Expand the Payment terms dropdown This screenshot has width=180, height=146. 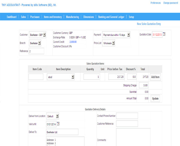click(x=116, y=35)
